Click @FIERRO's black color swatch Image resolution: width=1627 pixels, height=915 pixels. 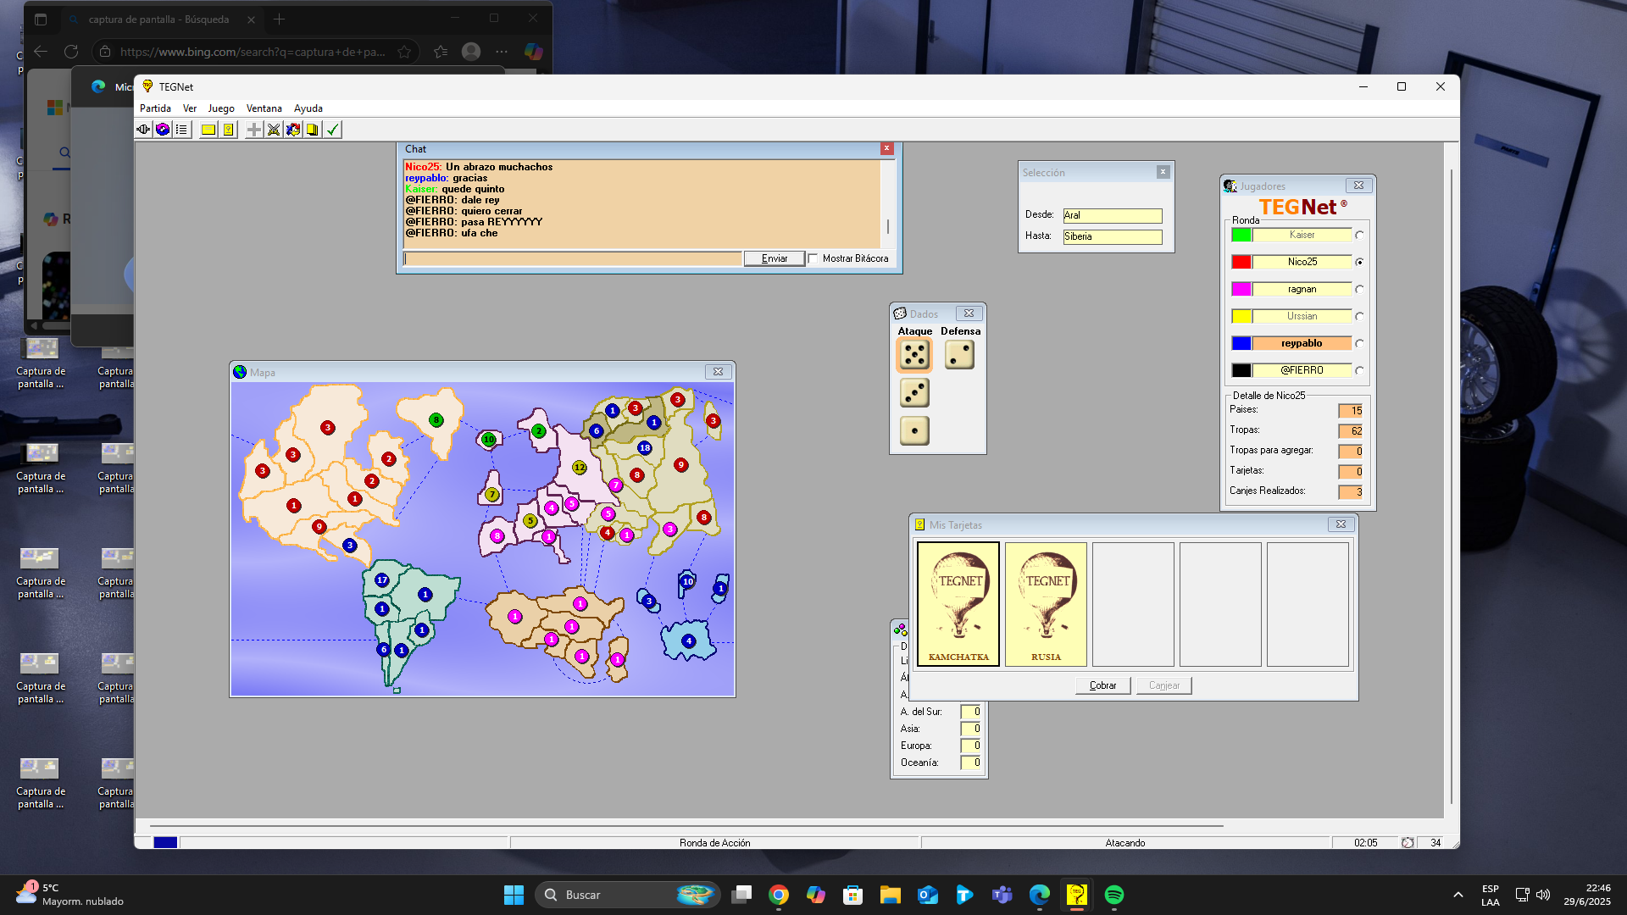click(1241, 370)
